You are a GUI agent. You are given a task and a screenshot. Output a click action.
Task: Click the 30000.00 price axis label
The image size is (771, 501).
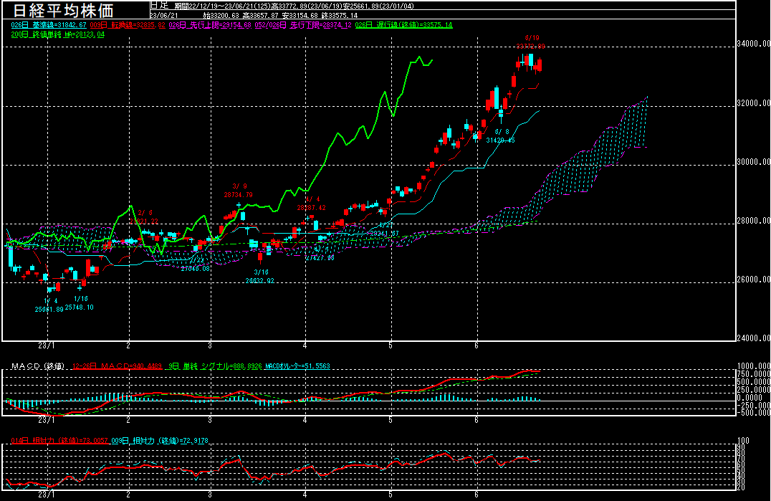coord(753,162)
